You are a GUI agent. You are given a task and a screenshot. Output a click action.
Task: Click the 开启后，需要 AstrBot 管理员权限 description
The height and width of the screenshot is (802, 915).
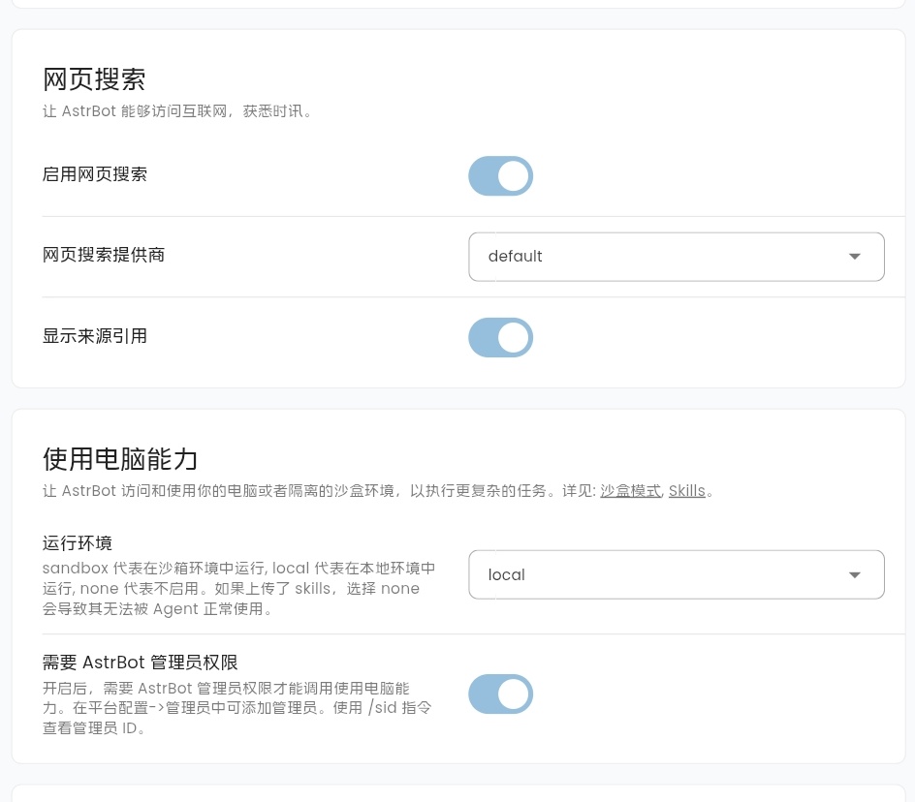(237, 708)
